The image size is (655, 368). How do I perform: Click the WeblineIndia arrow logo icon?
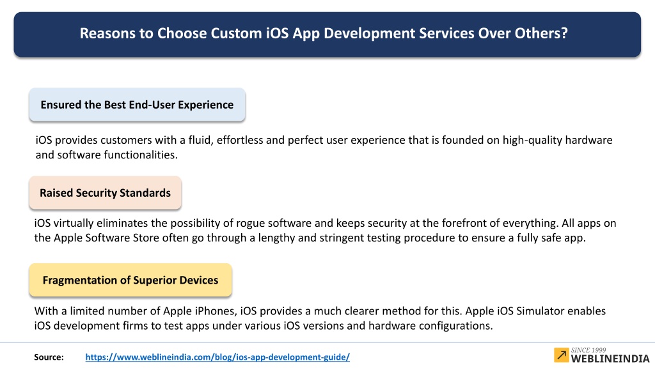(x=562, y=355)
